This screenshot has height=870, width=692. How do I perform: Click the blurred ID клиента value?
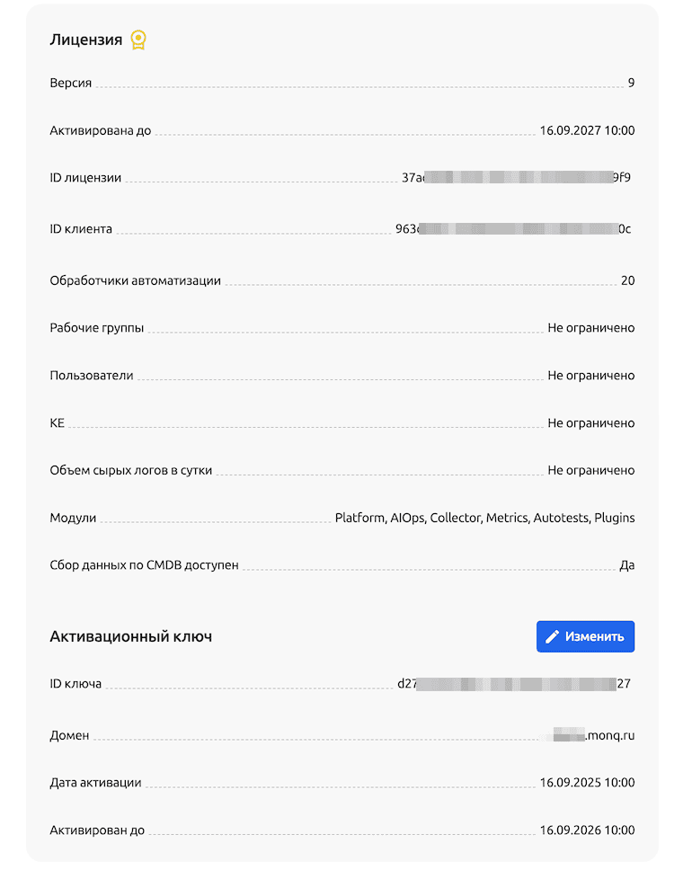coord(513,229)
